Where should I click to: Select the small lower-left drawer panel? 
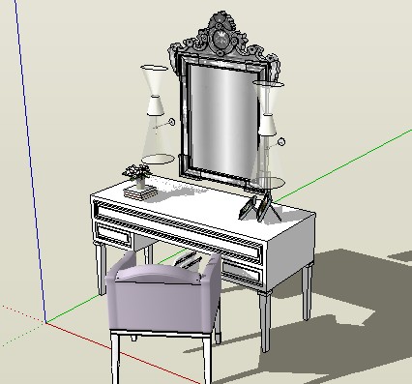(114, 236)
